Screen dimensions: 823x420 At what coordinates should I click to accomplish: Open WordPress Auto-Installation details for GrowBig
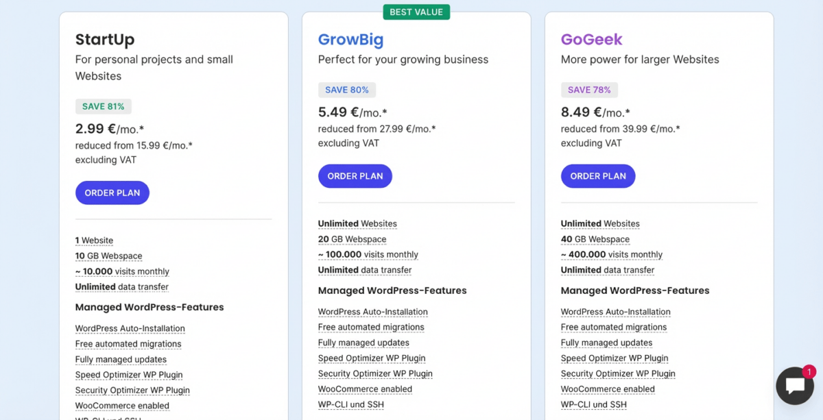pos(372,311)
